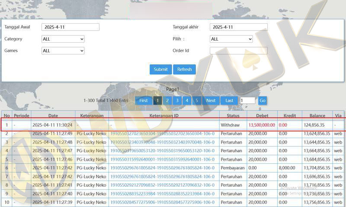The width and height of the screenshot is (346, 207).
Task: Click the Debet column header
Action: (x=262, y=115)
